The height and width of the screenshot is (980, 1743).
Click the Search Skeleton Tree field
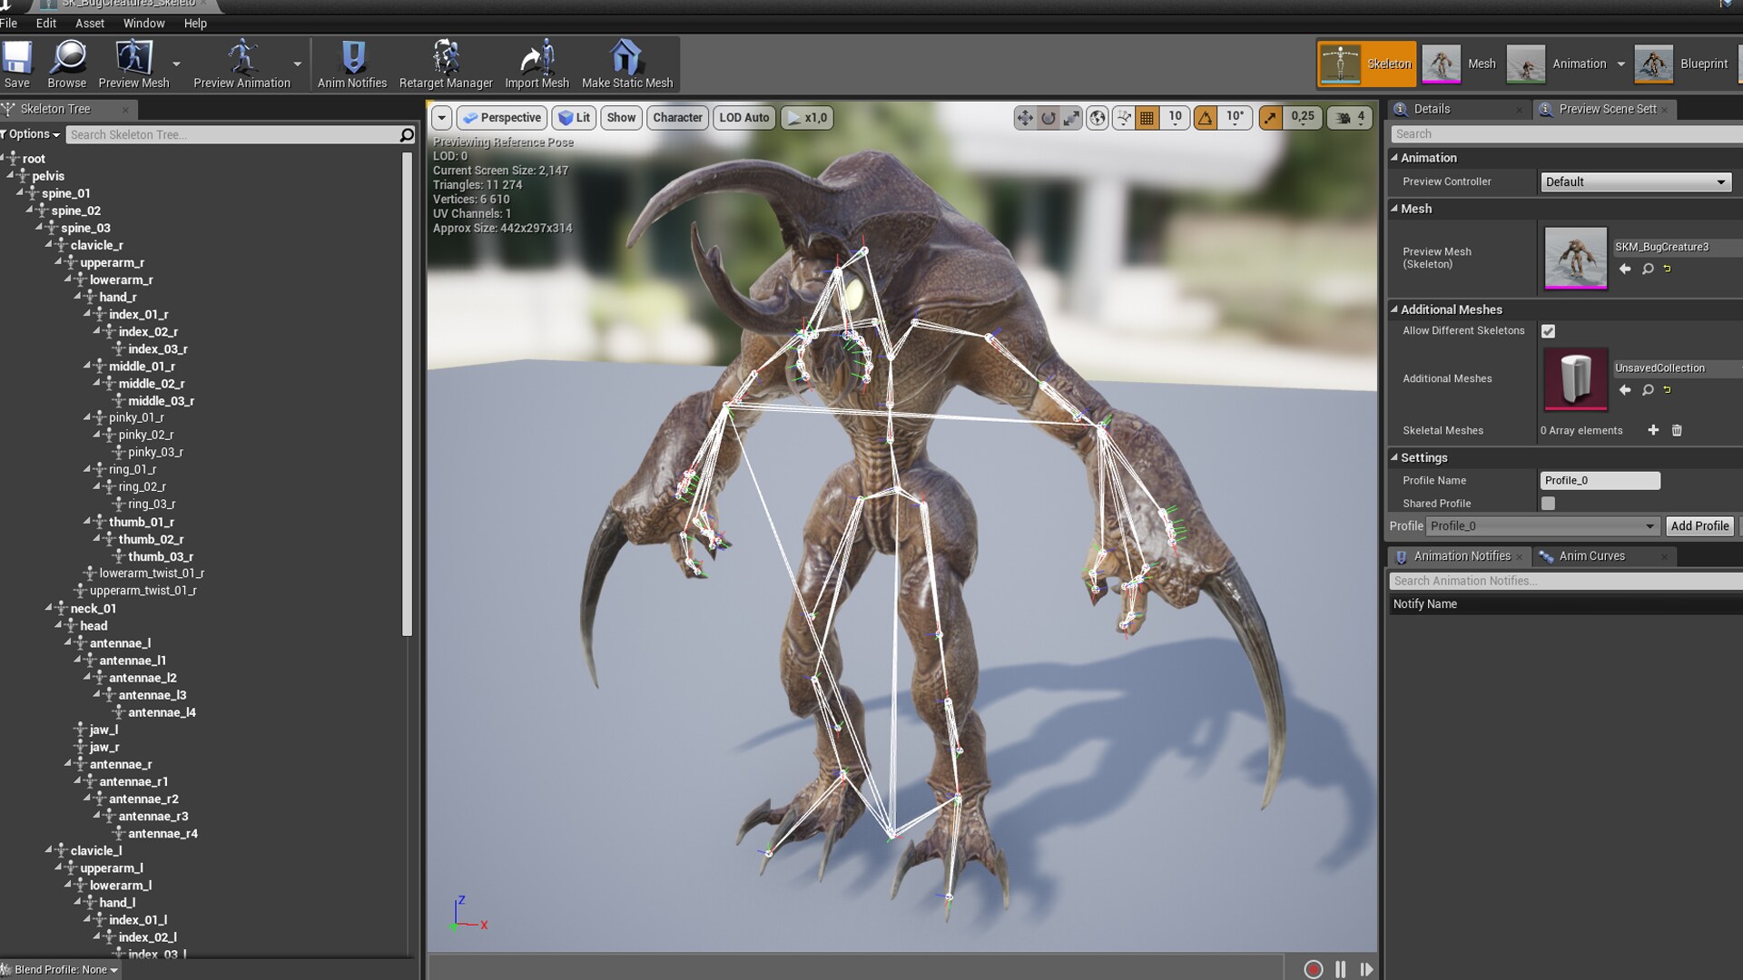point(231,135)
